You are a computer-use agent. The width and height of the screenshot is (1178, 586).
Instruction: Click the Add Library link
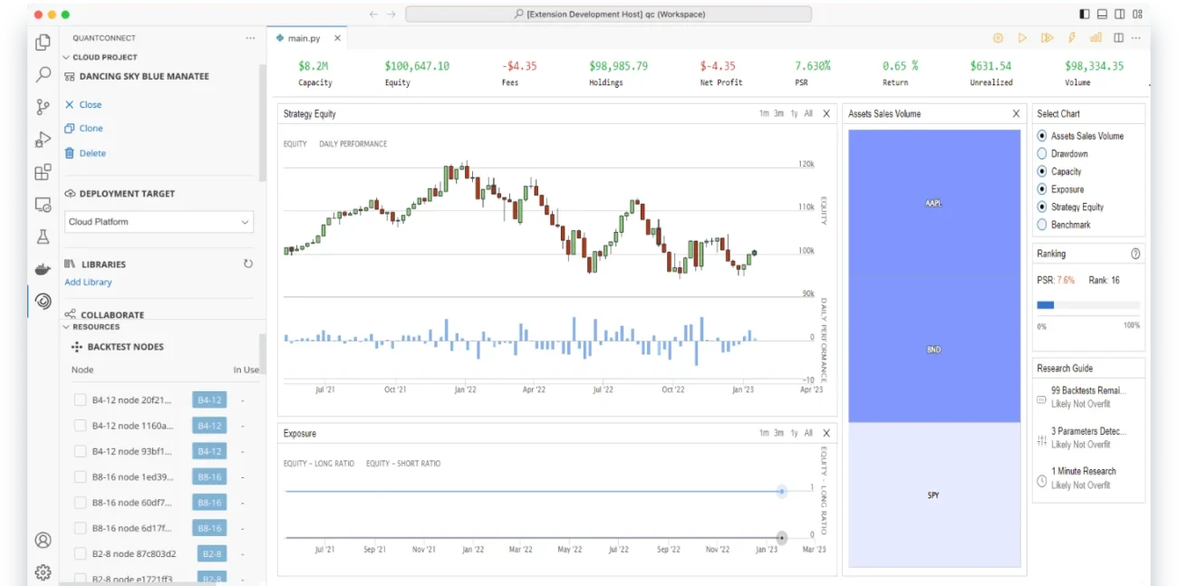point(88,282)
